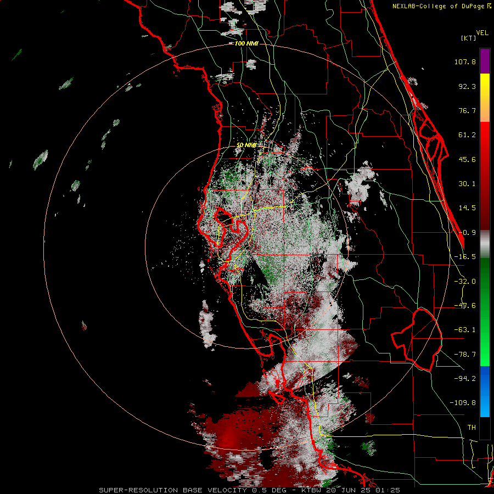
Task: Click the NEXLAB-College of DuPage label
Action: click(439, 6)
